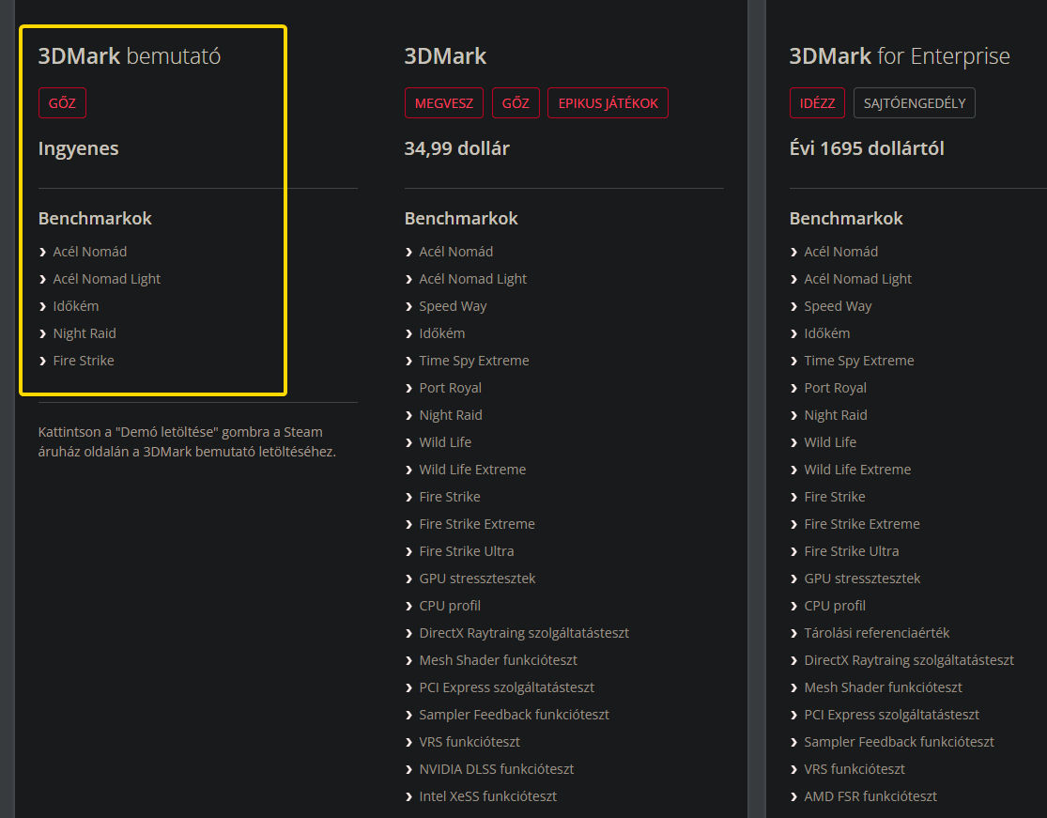Select NVIDIA DLSS funkcióteszt link

pos(497,769)
